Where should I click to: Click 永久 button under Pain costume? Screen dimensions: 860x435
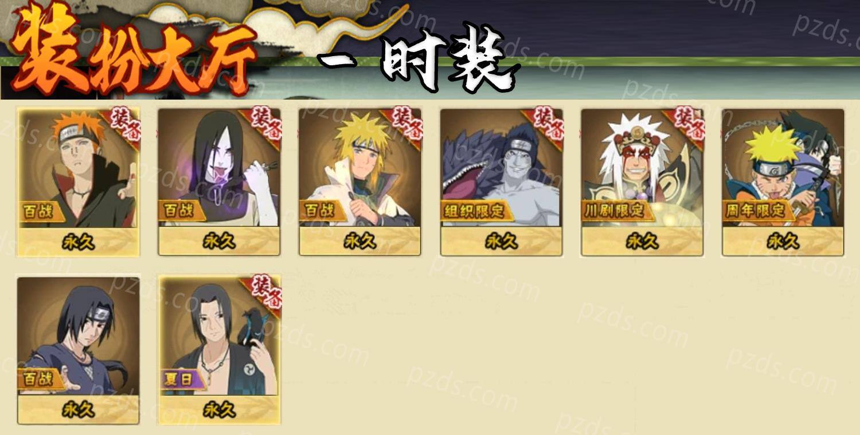(x=78, y=242)
